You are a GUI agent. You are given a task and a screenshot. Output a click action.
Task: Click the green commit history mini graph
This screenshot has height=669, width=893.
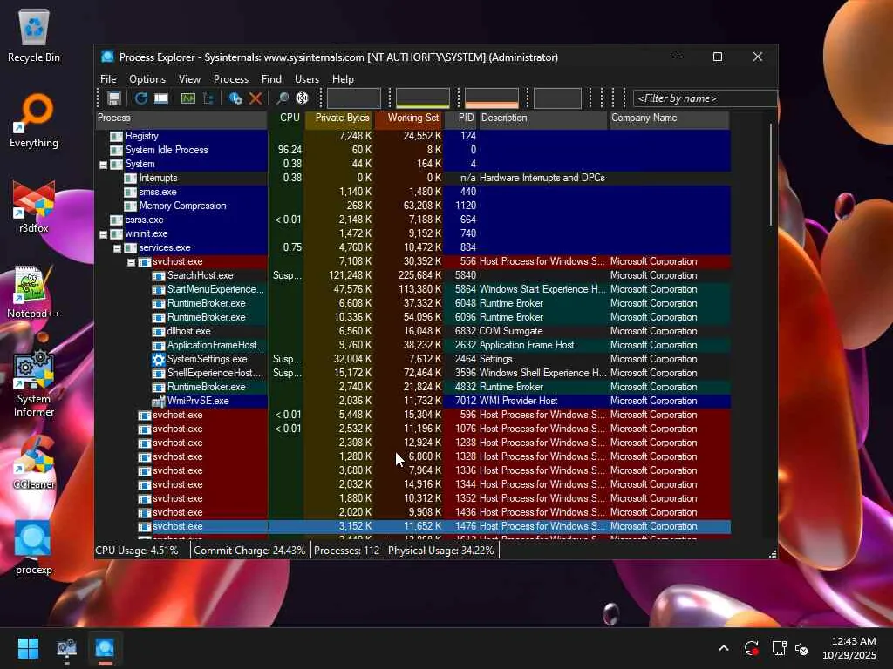[x=423, y=98]
